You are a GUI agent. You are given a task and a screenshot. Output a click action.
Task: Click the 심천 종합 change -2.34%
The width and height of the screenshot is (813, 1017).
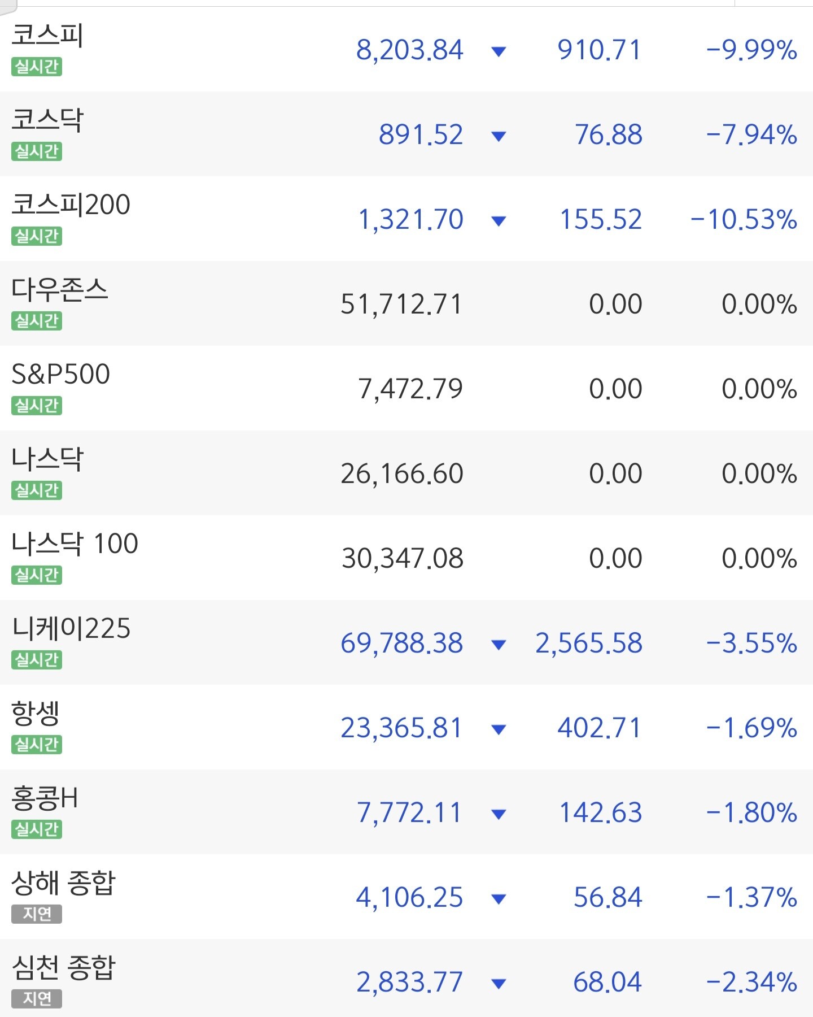coord(751,983)
